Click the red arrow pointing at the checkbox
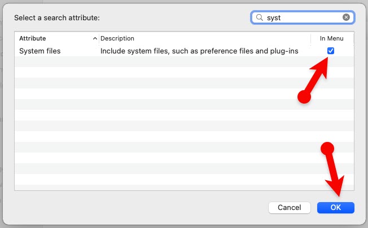This screenshot has height=228, width=368. tap(317, 79)
